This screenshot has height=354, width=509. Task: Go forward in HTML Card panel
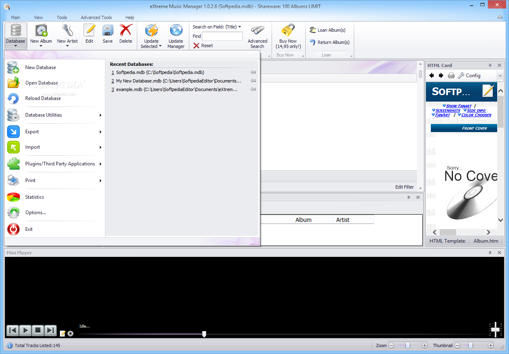click(441, 76)
